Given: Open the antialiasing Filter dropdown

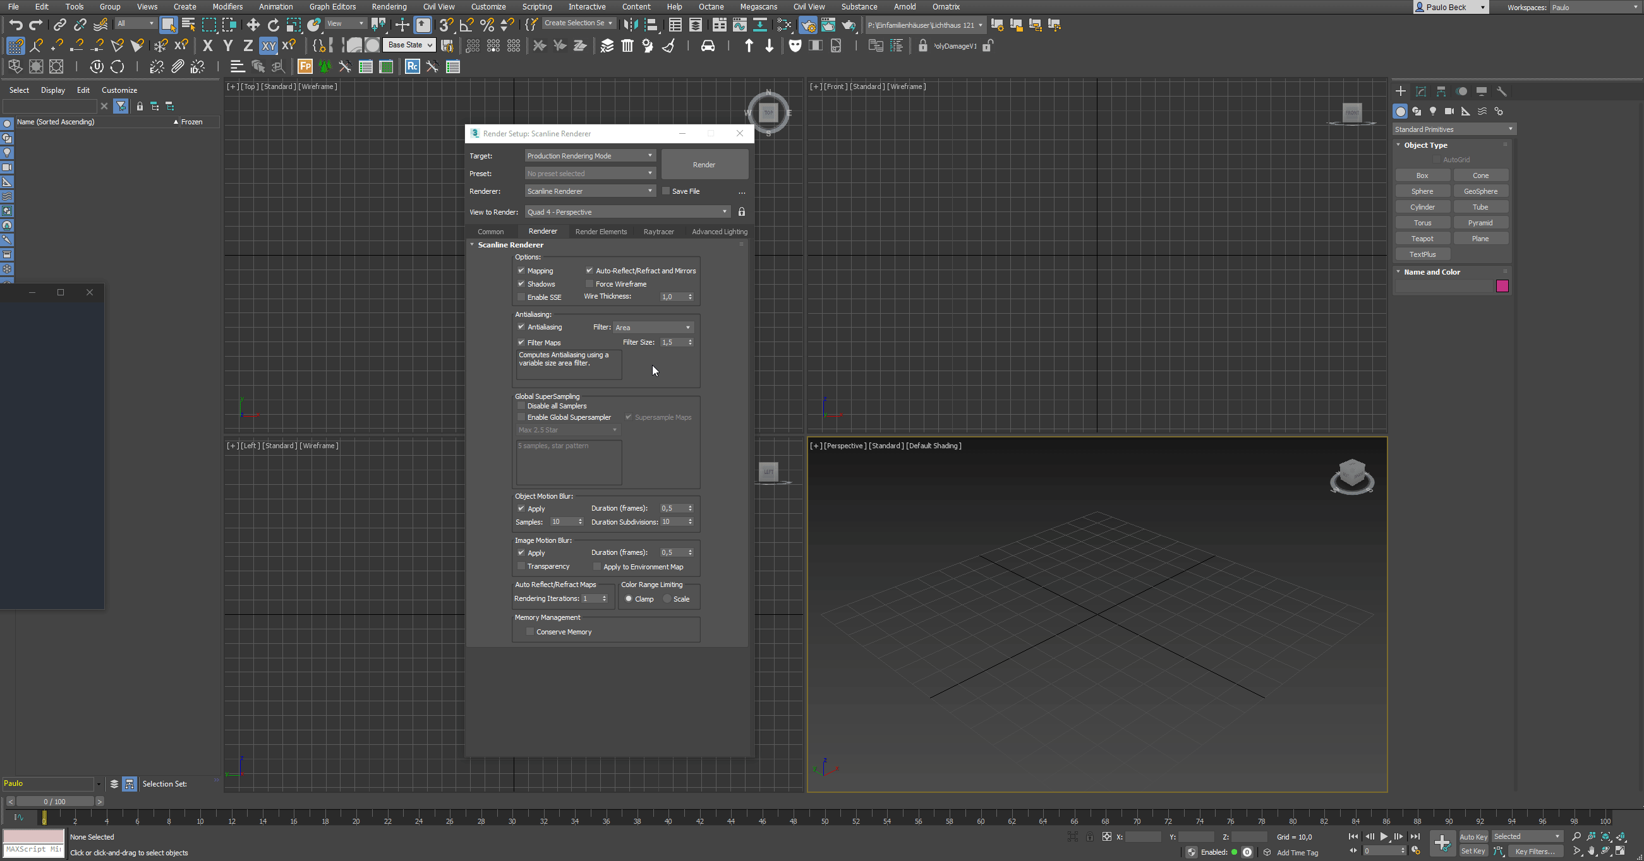Looking at the screenshot, I should tap(653, 327).
